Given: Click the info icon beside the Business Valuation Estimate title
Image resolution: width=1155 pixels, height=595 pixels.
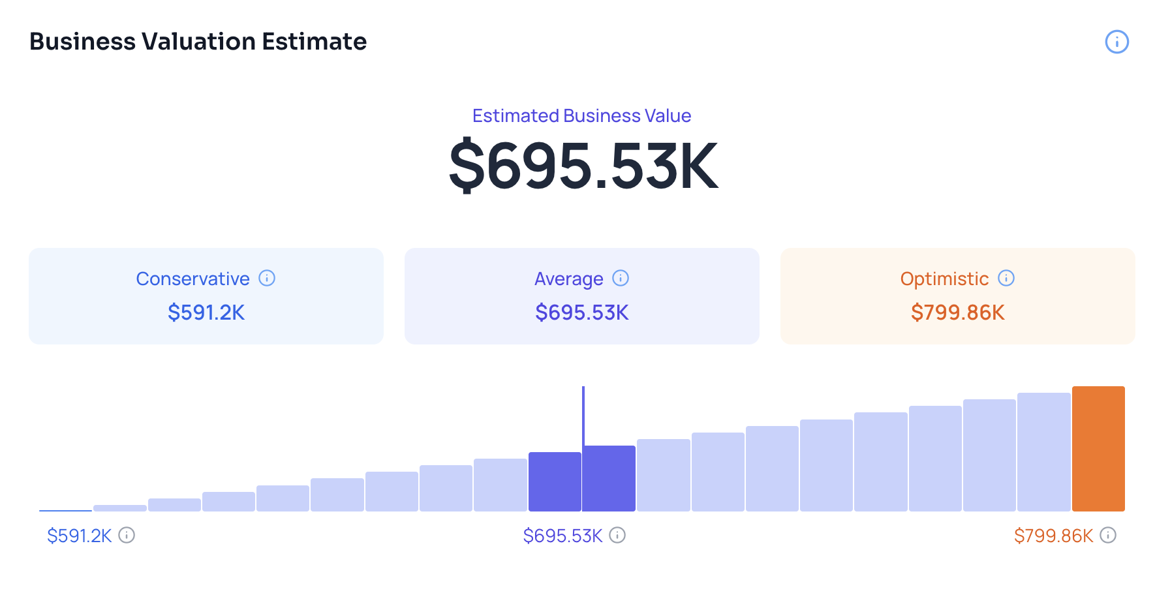Looking at the screenshot, I should 1116,42.
